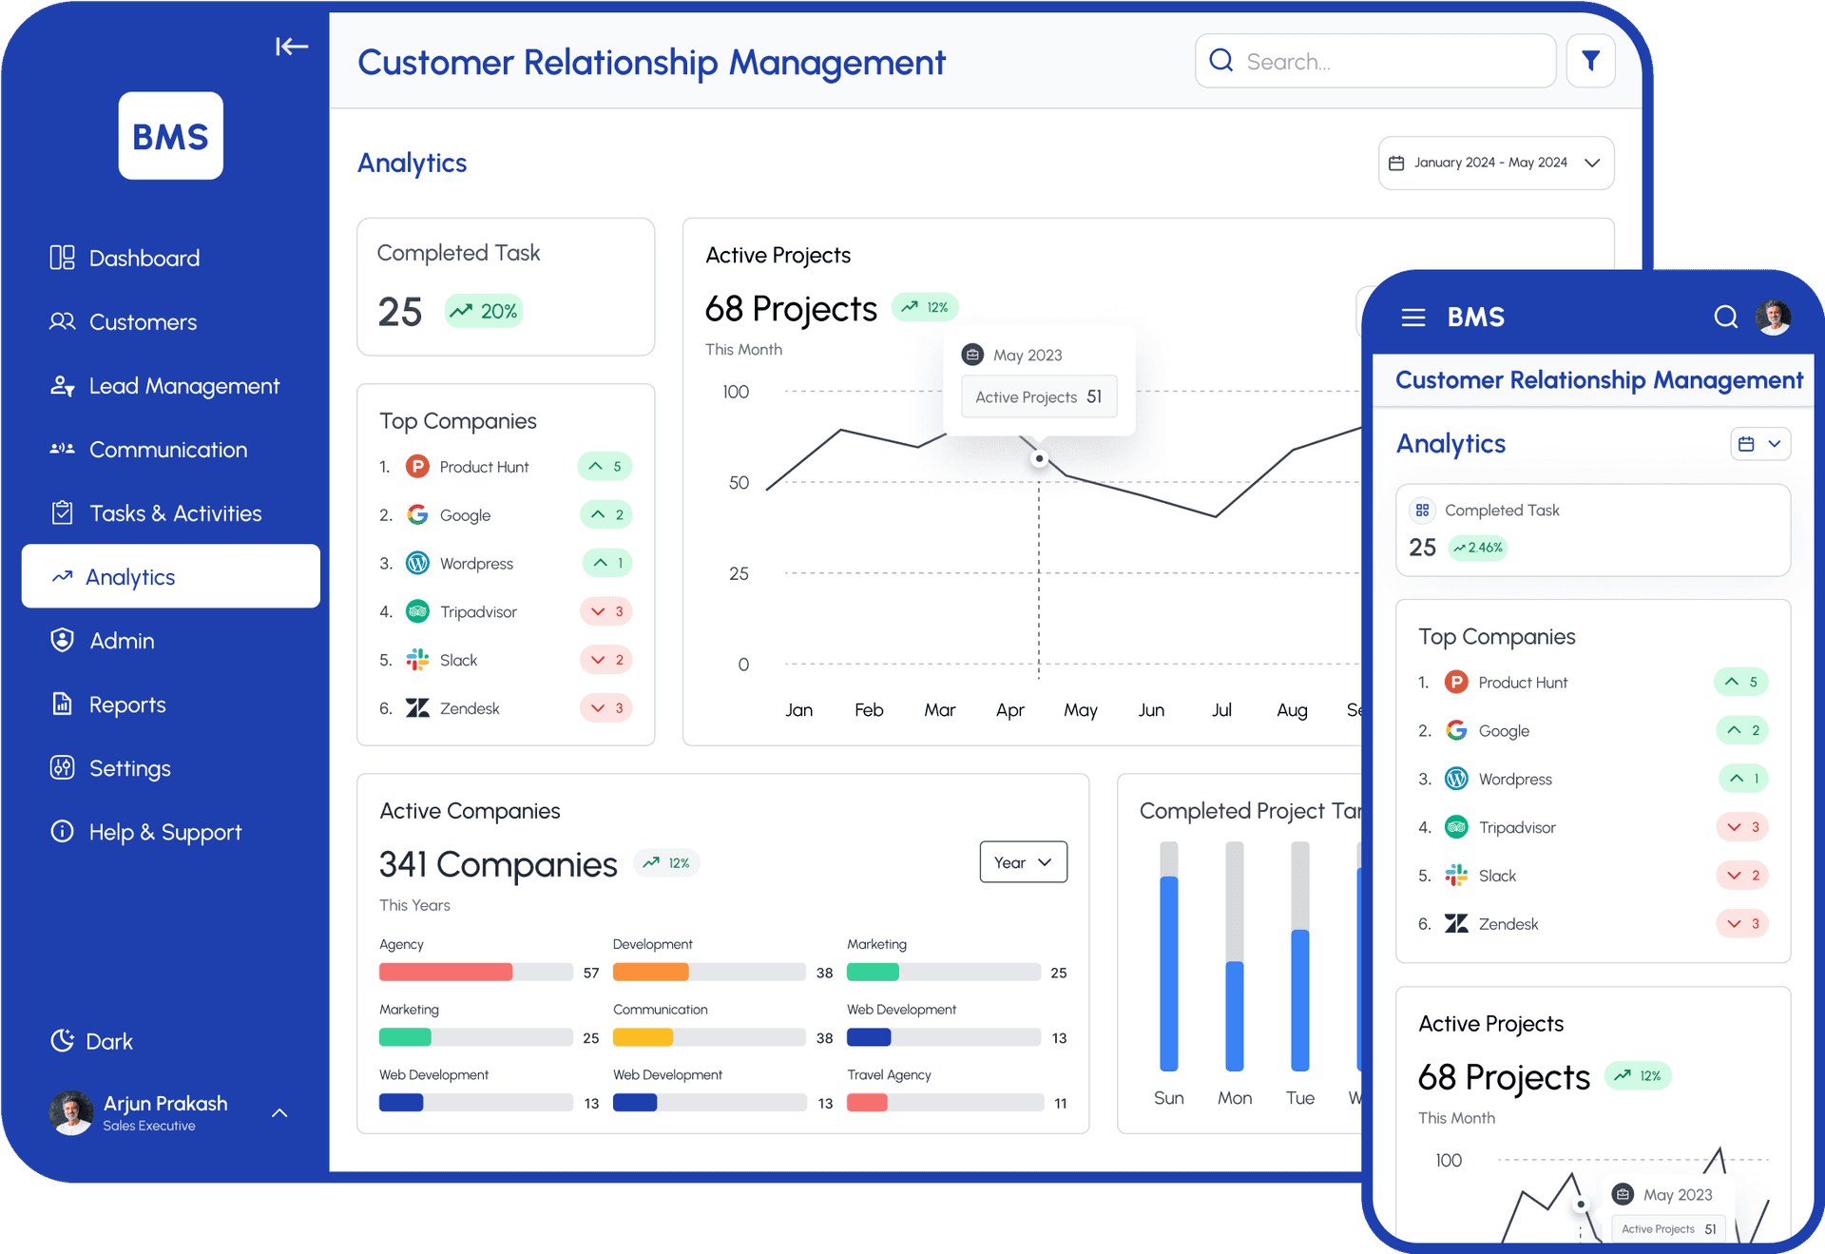Open the January 2024 - May 2024 date dropdown

pos(1495,163)
